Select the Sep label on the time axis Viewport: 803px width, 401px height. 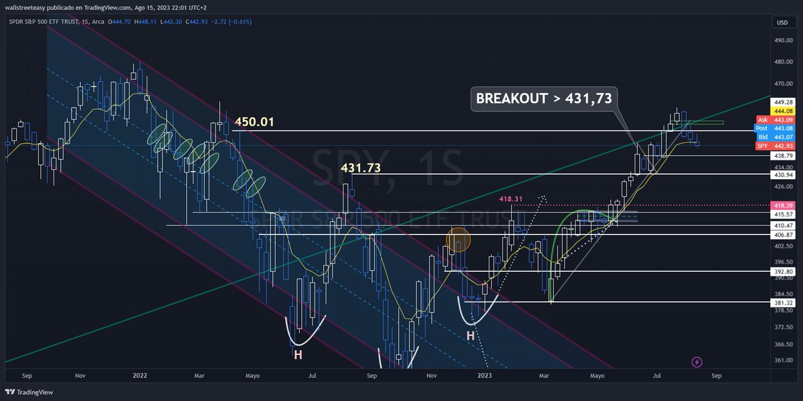pyautogui.click(x=27, y=376)
